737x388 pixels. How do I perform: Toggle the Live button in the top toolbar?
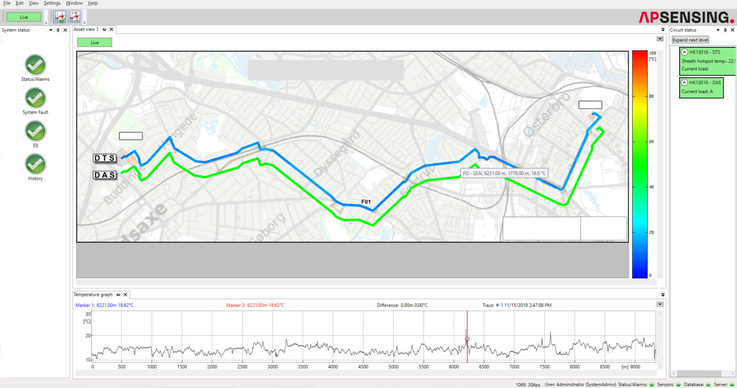point(24,17)
